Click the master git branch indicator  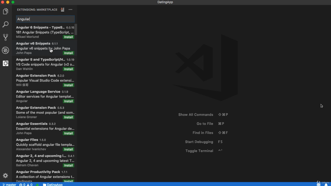[9, 185]
